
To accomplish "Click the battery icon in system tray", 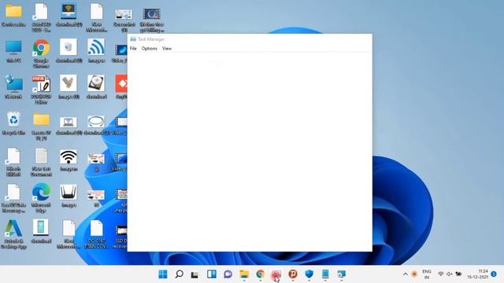I will [x=458, y=274].
